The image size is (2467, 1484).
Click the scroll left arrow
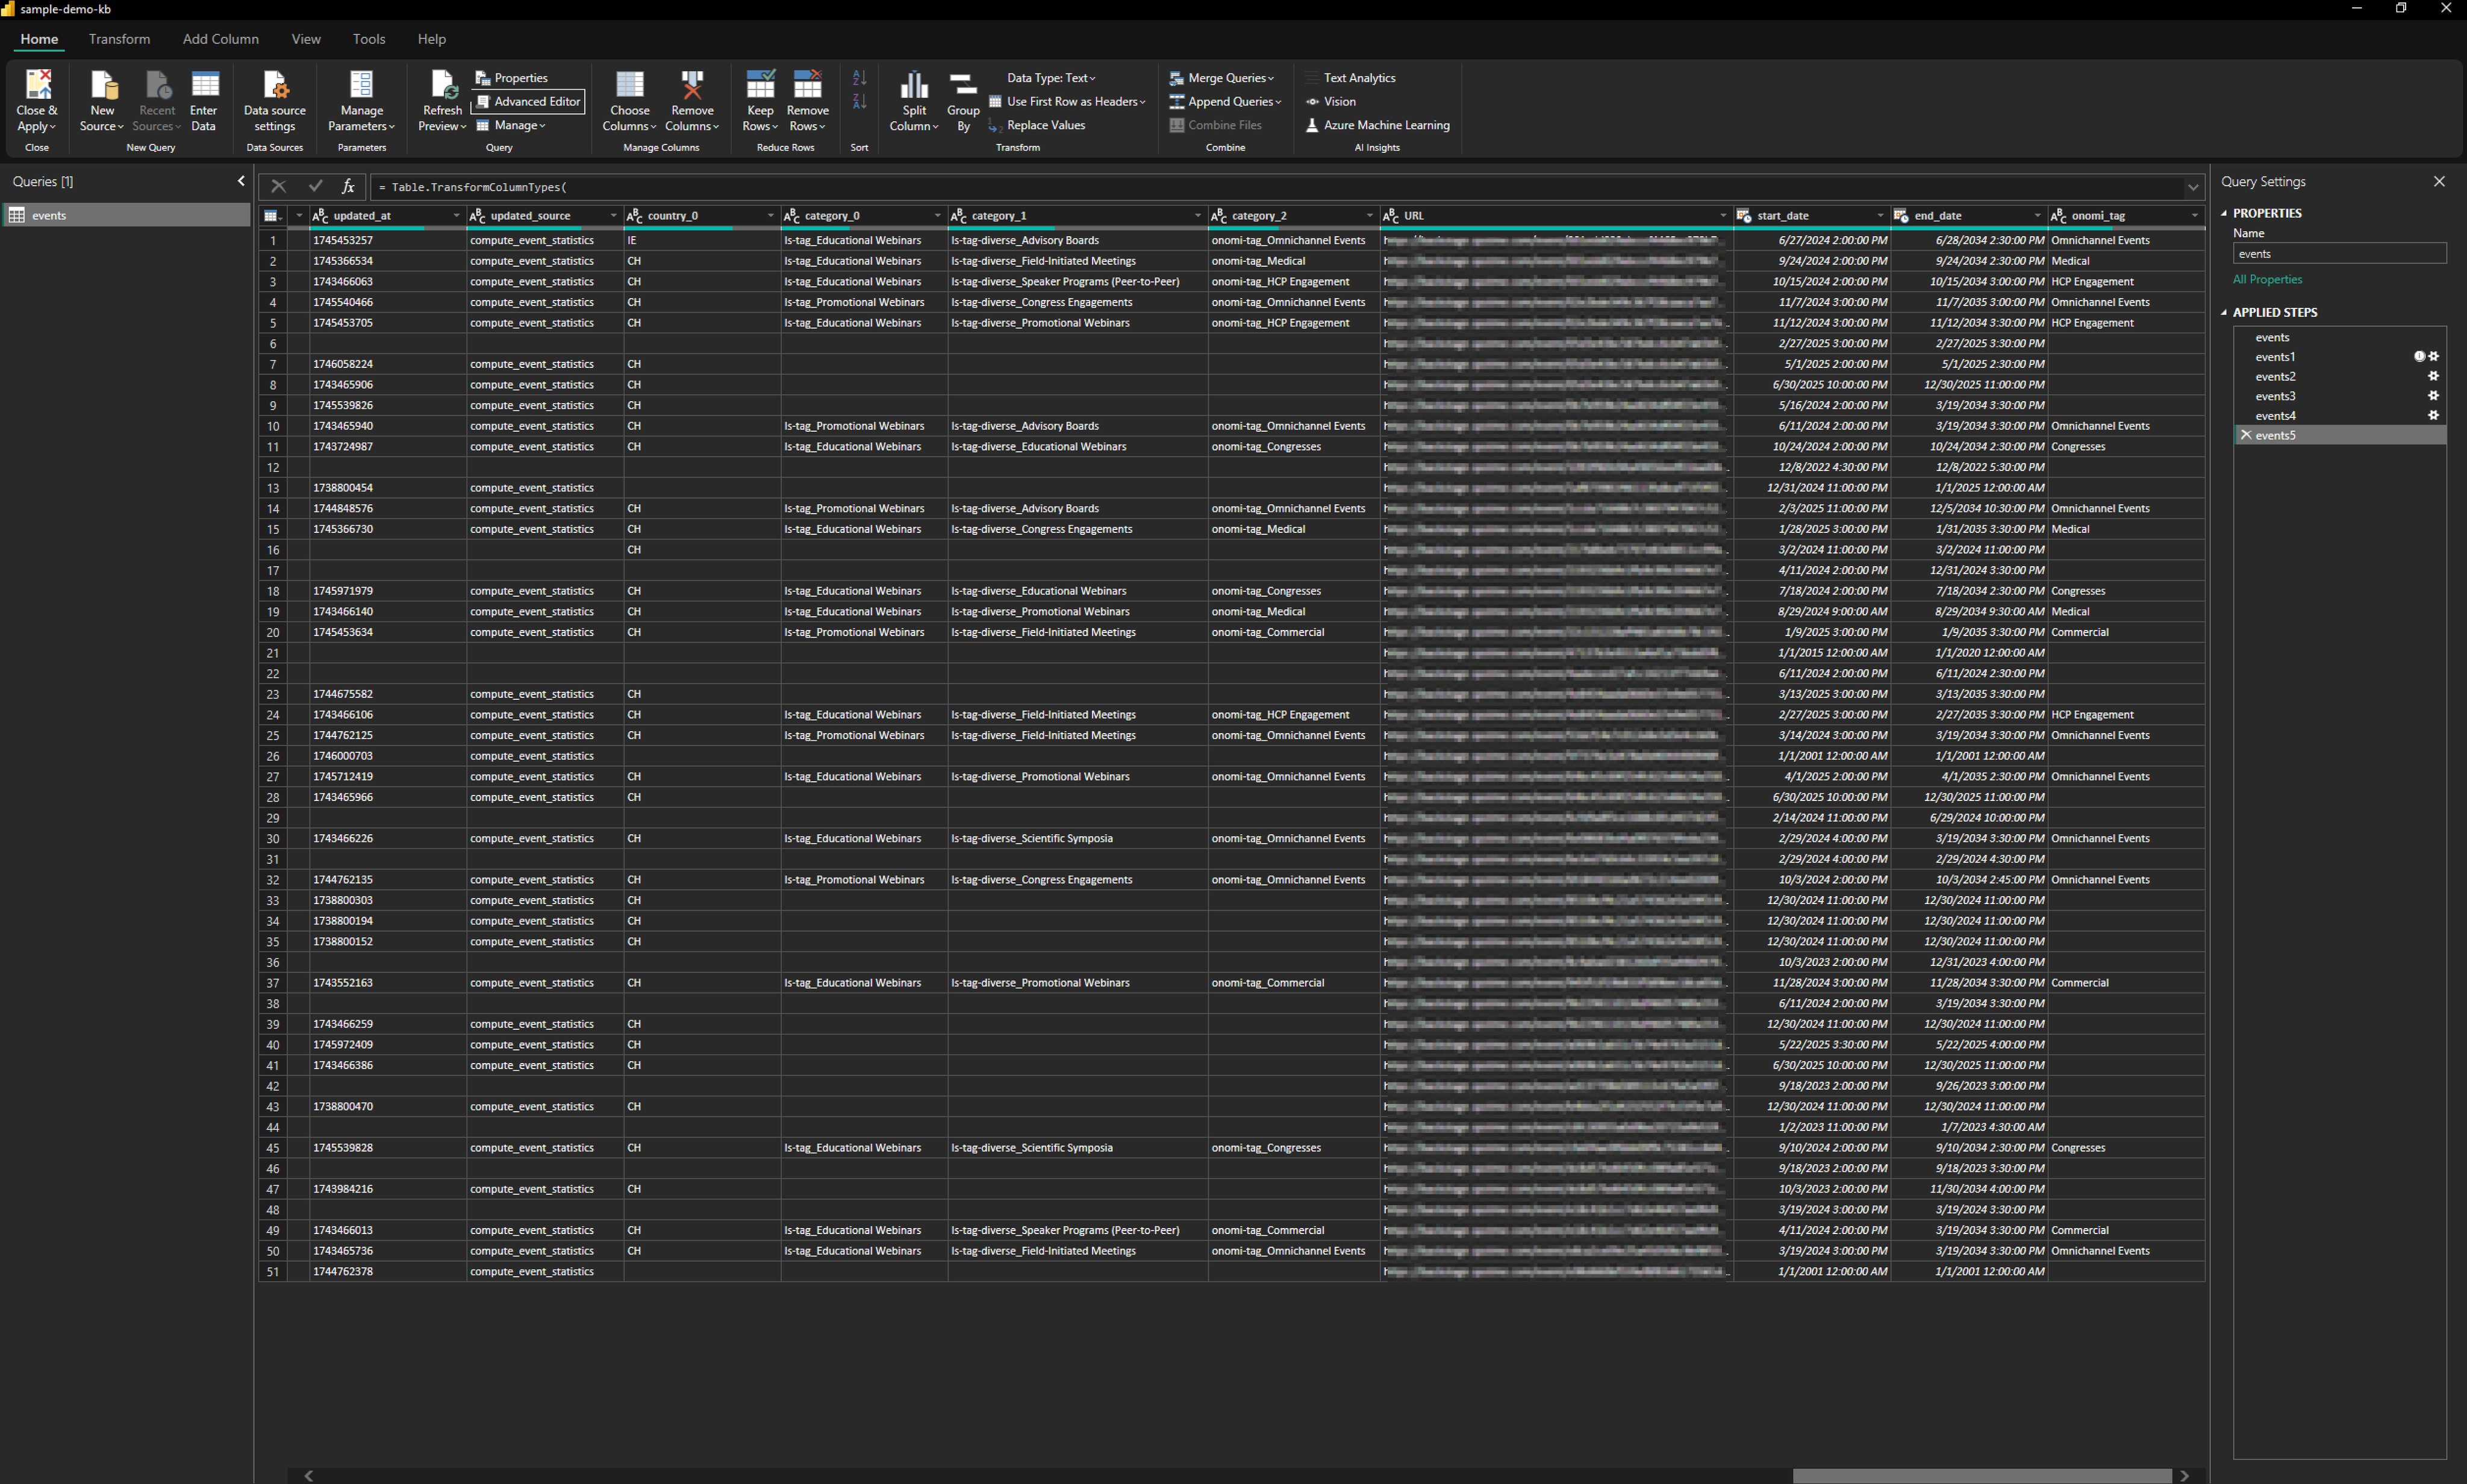pos(309,1476)
